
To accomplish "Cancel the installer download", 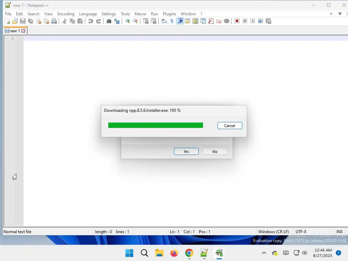I will coord(230,126).
